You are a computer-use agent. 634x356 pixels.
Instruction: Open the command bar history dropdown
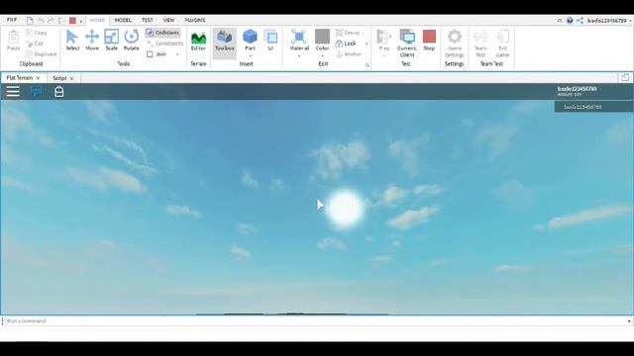(x=629, y=321)
